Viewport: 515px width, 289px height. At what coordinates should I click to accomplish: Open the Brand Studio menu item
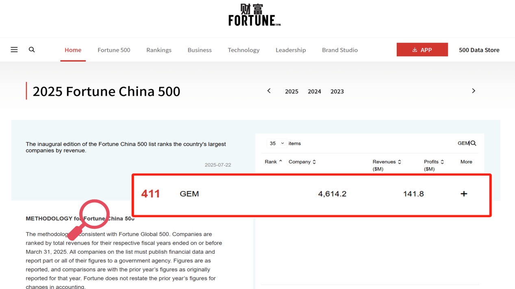[340, 50]
